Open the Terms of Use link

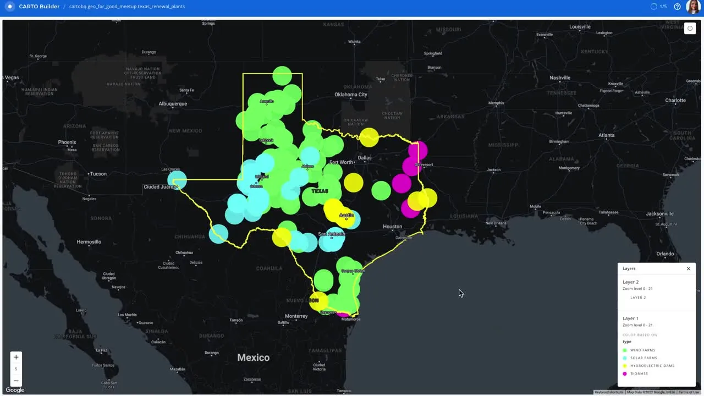pyautogui.click(x=689, y=392)
